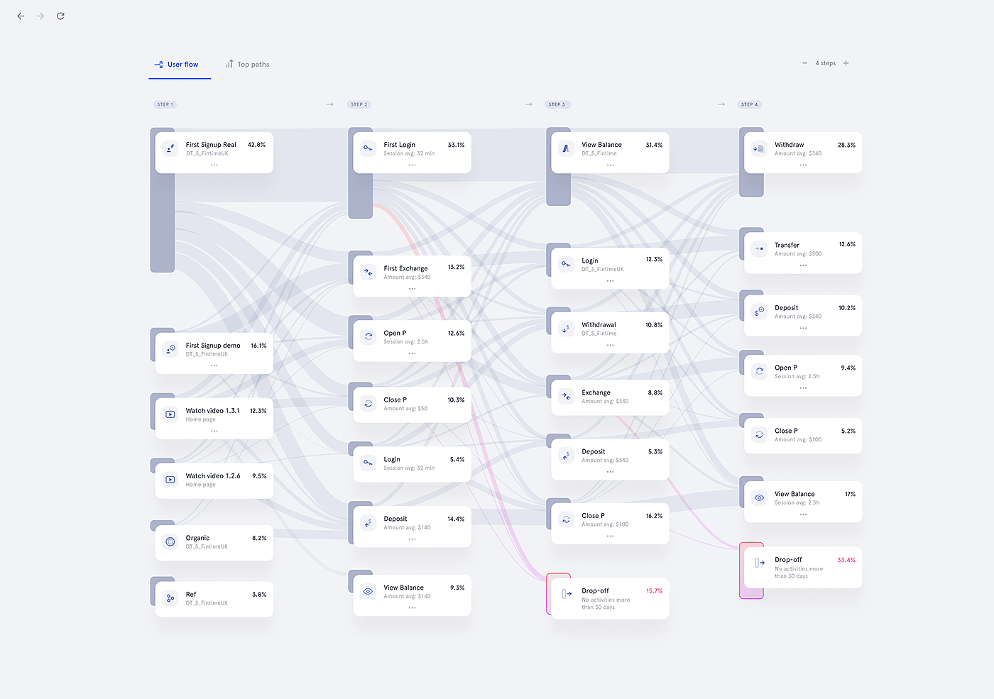The image size is (994, 699).
Task: Open the ellipsis on First Exchange card
Action: (412, 289)
